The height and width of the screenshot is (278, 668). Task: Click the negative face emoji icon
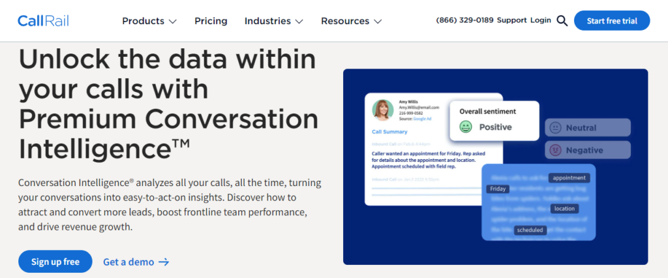[x=555, y=150]
